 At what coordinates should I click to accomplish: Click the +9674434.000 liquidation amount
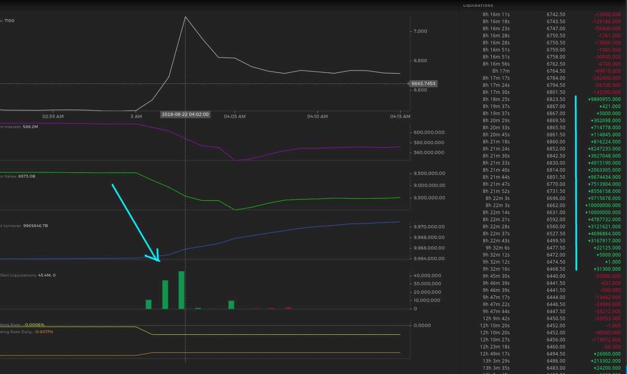[605, 177]
